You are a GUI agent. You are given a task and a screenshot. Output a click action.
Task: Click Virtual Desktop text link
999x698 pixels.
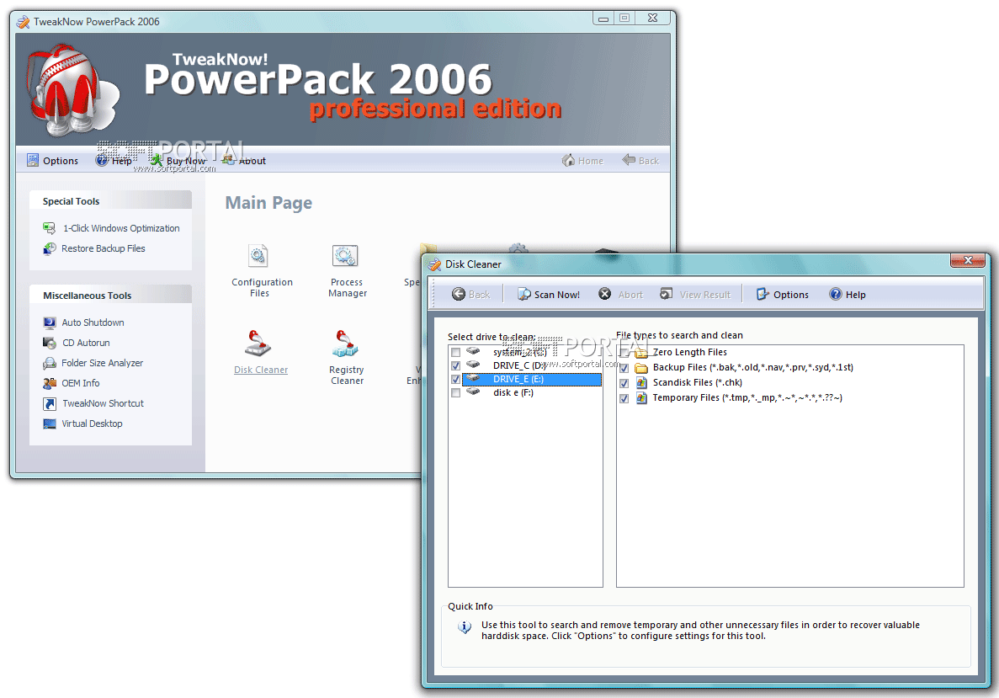click(x=92, y=424)
